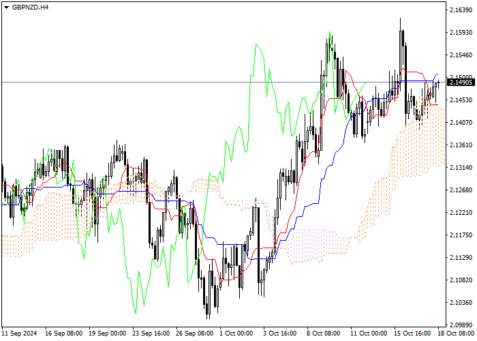Click the 11 Oct 00:00 time label
Viewport: 477px width, 341px height.
pos(369,333)
